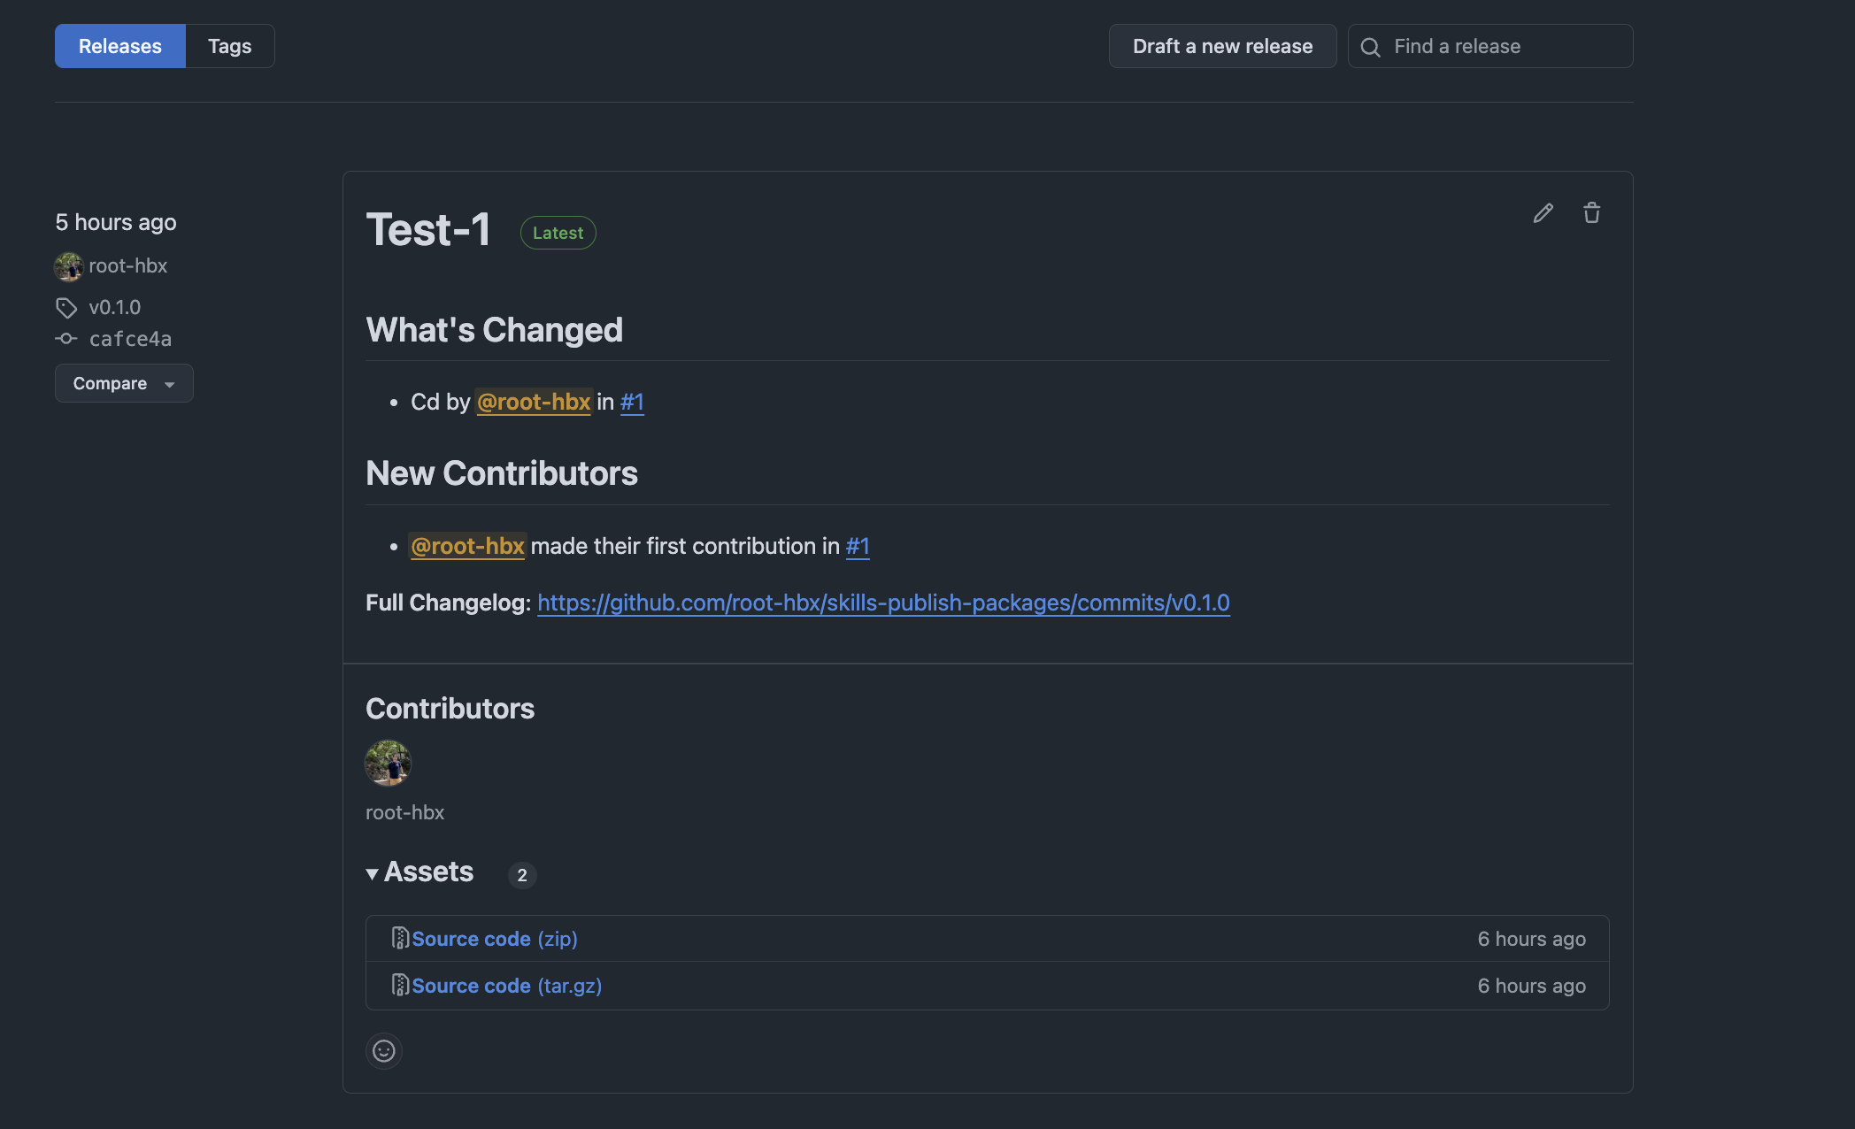The height and width of the screenshot is (1129, 1855).
Task: Click the pencil edit release icon
Action: [1543, 213]
